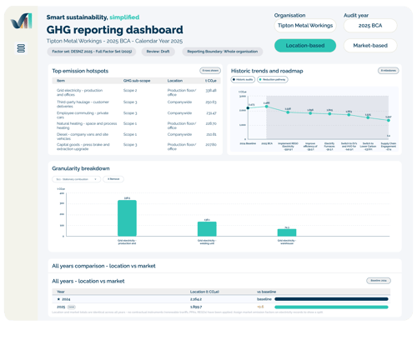This screenshot has height=345, width=417.
Task: Click the star icon beside 2024
Action: (x=58, y=299)
